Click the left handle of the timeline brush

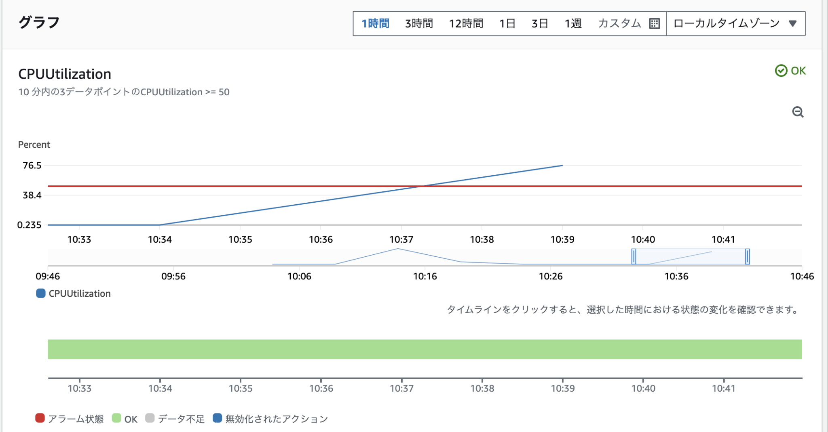point(634,256)
